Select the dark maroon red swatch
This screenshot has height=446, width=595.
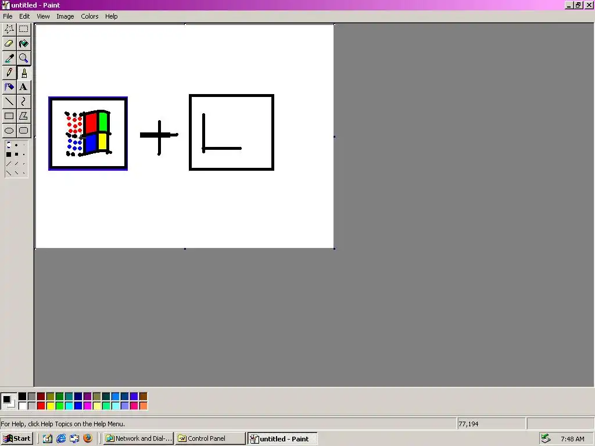[x=41, y=396]
